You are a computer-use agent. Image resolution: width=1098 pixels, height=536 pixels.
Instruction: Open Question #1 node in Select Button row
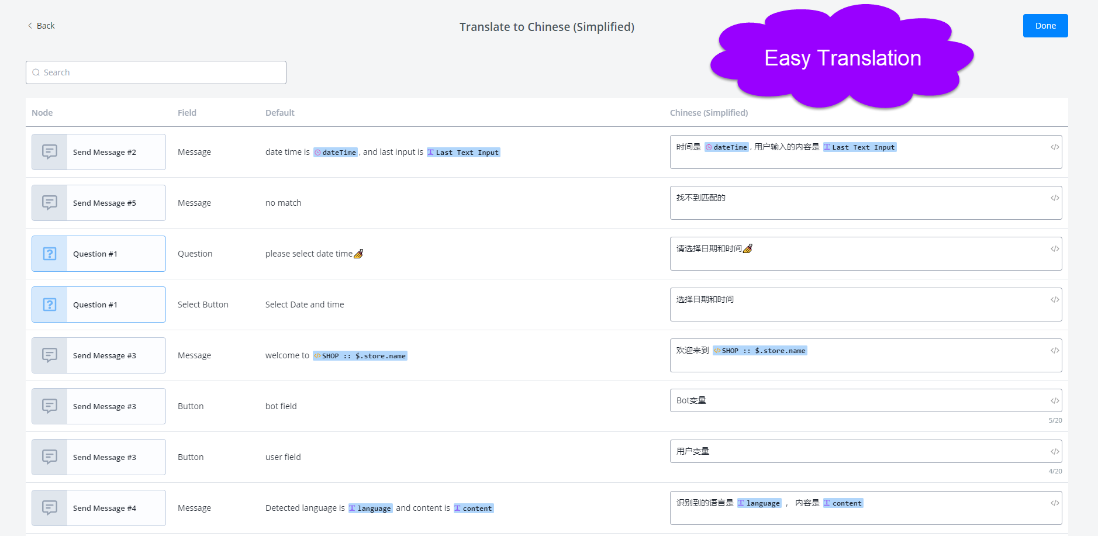(99, 305)
